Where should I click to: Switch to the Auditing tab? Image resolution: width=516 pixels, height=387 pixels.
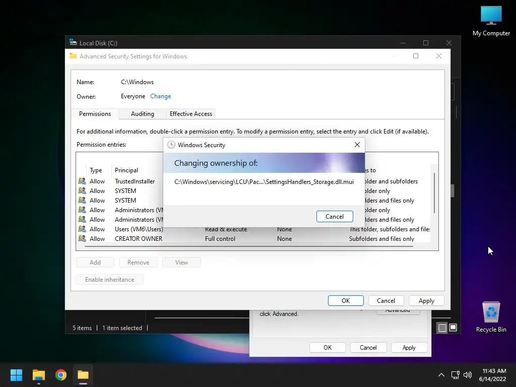pyautogui.click(x=142, y=114)
